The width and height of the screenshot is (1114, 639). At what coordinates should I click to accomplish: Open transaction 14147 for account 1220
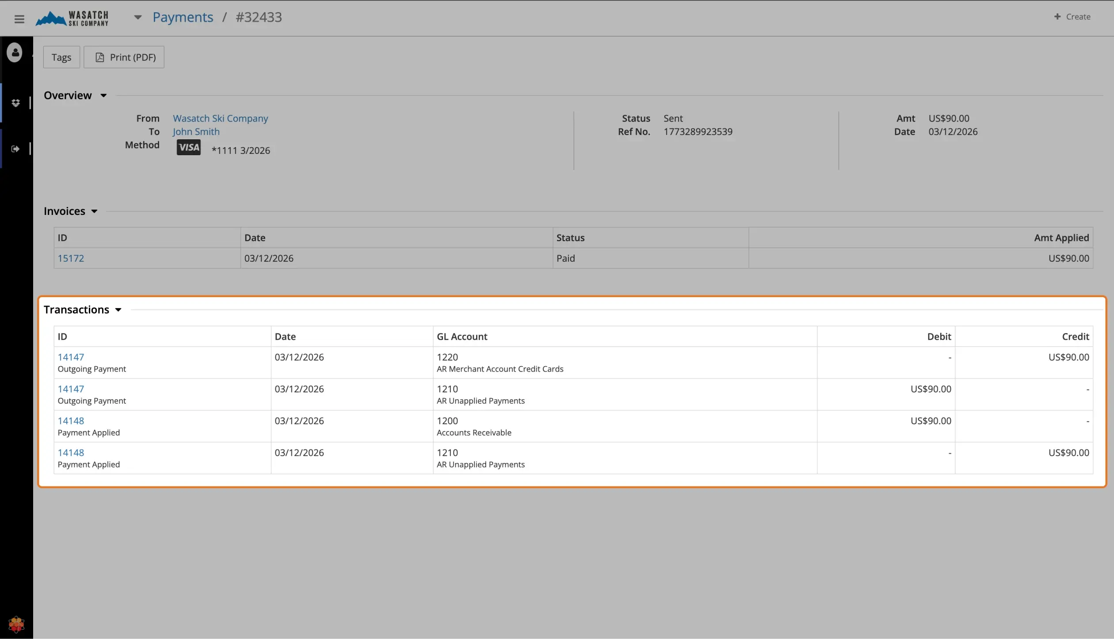[71, 357]
